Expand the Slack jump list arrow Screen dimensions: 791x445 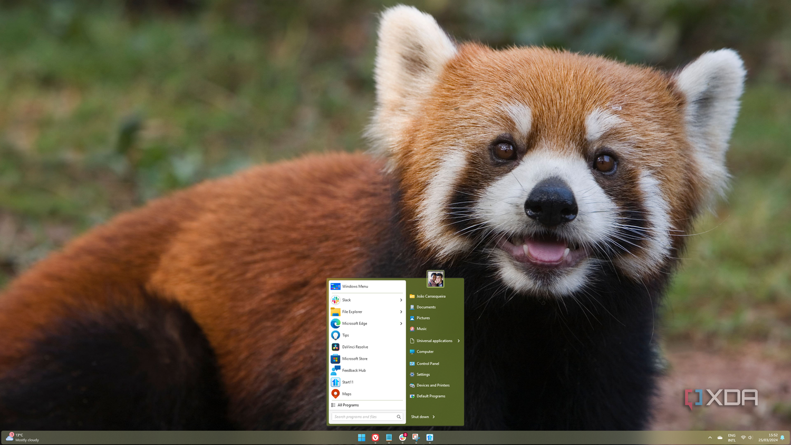coord(401,300)
